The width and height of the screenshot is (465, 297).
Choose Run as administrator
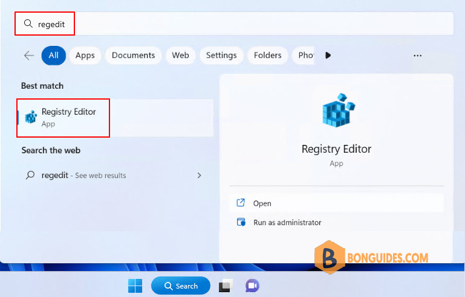(x=336, y=222)
